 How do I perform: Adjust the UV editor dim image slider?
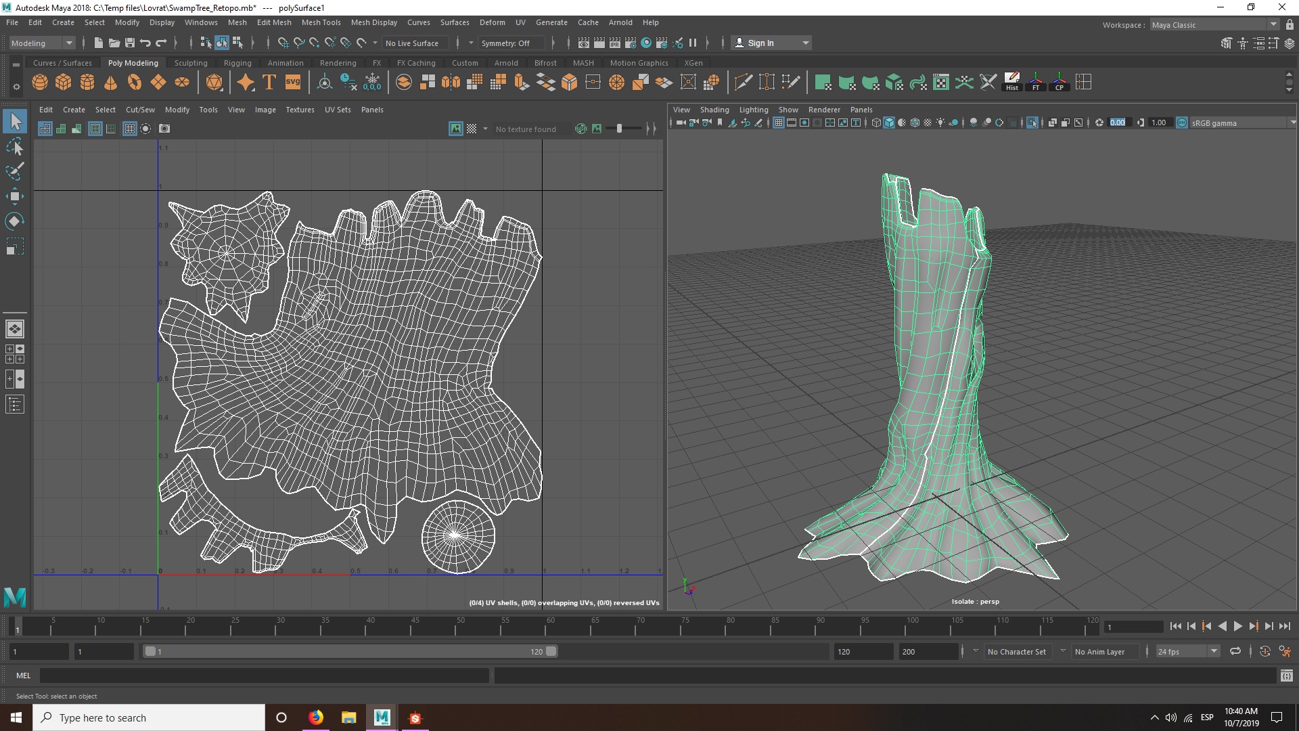(x=619, y=129)
